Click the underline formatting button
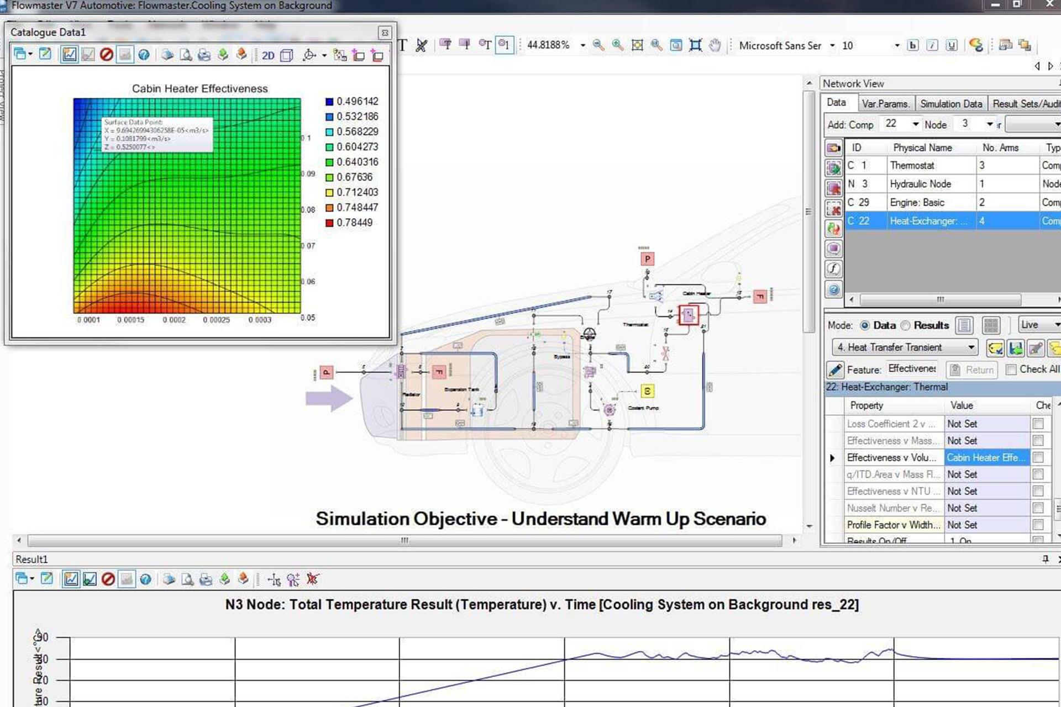Screen dimensions: 1061x707 point(951,45)
